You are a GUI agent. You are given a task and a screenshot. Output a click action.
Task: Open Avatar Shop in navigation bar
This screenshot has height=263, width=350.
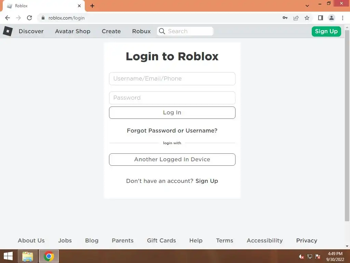[72, 31]
